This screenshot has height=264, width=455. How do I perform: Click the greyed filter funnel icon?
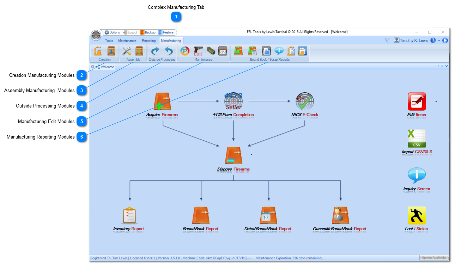coord(387,41)
